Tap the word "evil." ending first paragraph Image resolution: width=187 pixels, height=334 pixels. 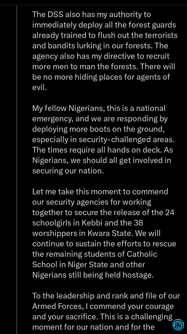pos(39,88)
